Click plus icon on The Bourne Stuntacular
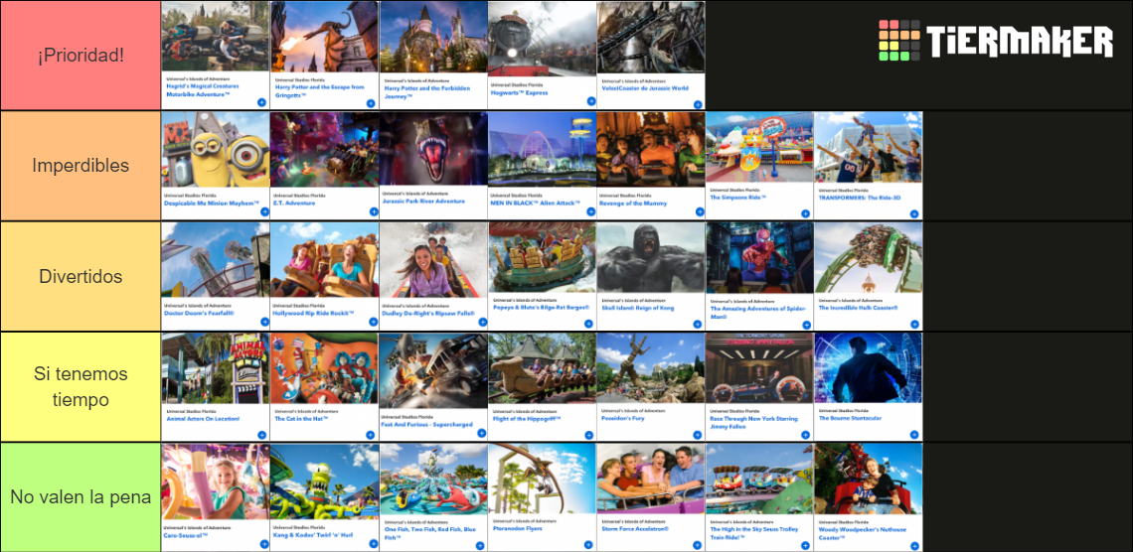 tap(914, 435)
